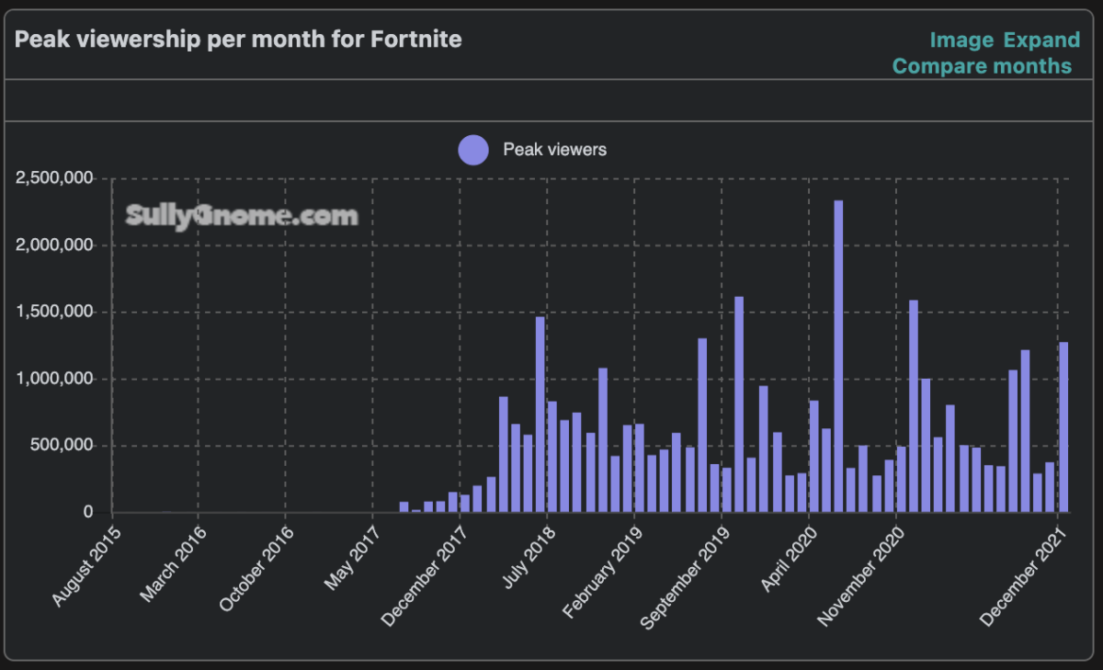Click the 0 value on the y-axis

(87, 511)
